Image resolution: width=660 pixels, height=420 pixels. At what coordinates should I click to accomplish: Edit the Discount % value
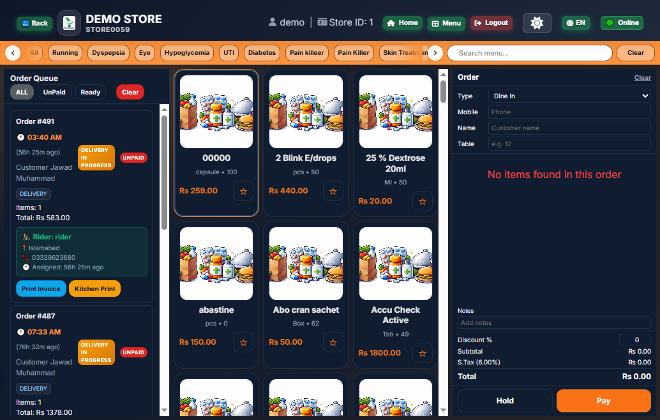point(635,340)
